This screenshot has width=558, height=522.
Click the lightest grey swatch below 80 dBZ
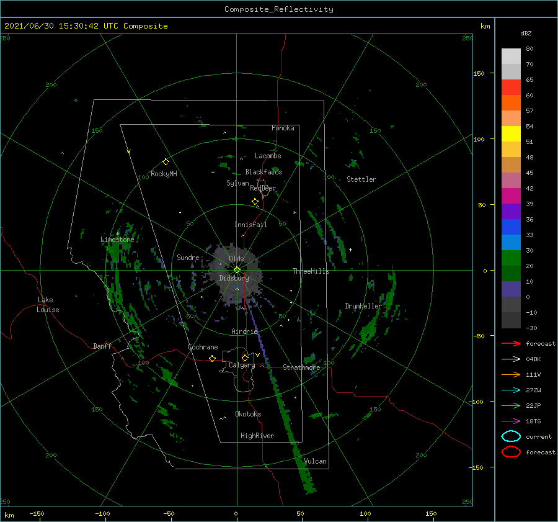pyautogui.click(x=511, y=56)
